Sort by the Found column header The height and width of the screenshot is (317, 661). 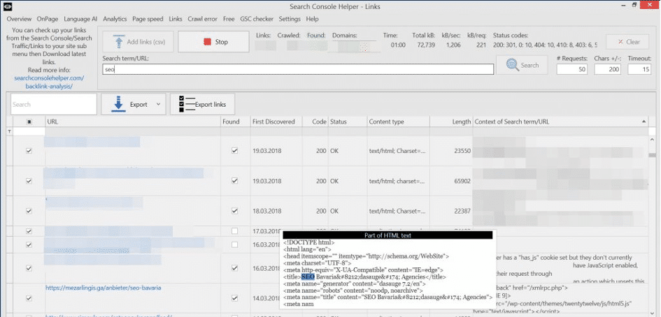point(236,121)
